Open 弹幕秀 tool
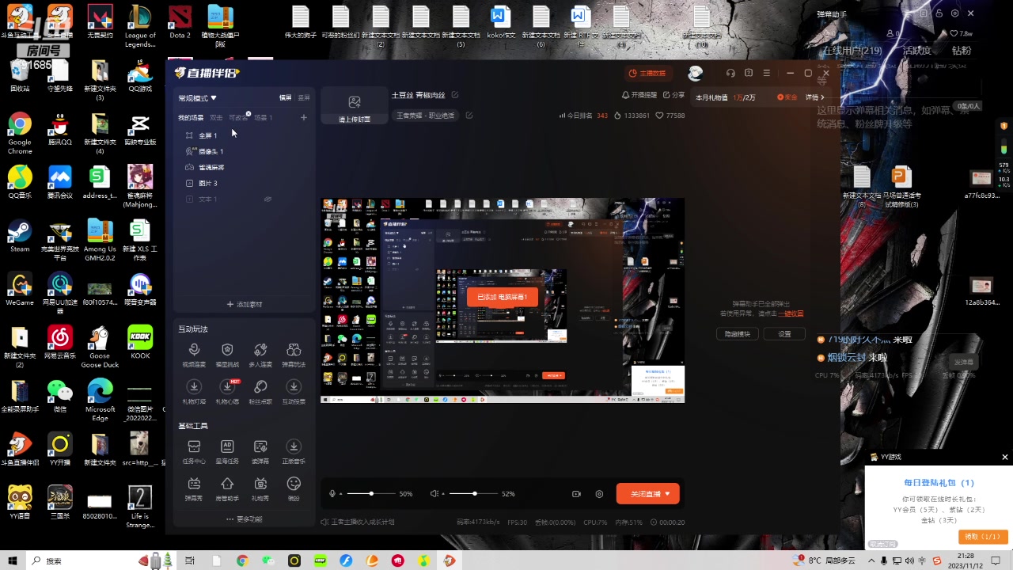This screenshot has width=1013, height=570. [194, 488]
